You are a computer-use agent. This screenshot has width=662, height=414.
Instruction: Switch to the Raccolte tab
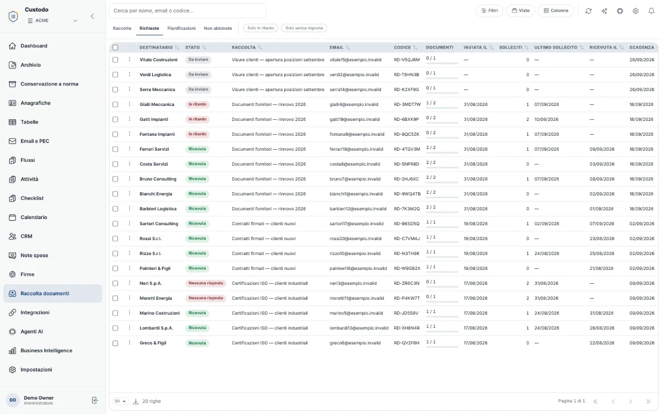[122, 28]
